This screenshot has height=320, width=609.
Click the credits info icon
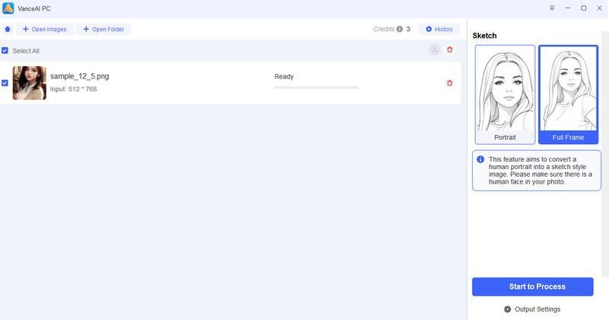click(400, 29)
